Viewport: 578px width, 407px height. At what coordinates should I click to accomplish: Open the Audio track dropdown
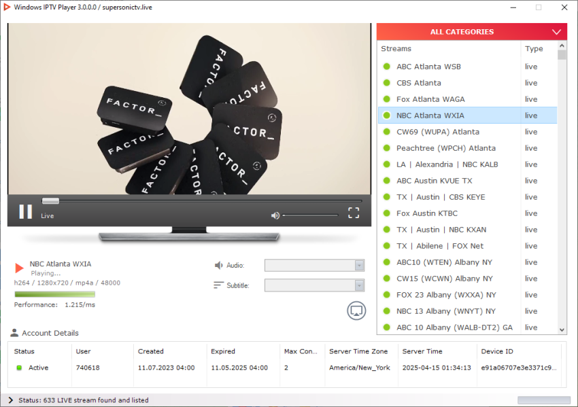pos(314,265)
